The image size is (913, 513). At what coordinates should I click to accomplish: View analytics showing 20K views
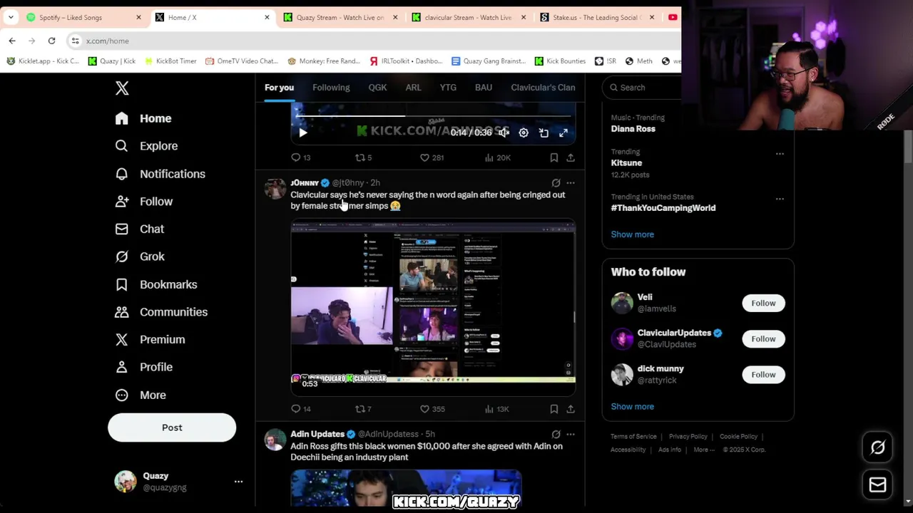click(497, 157)
